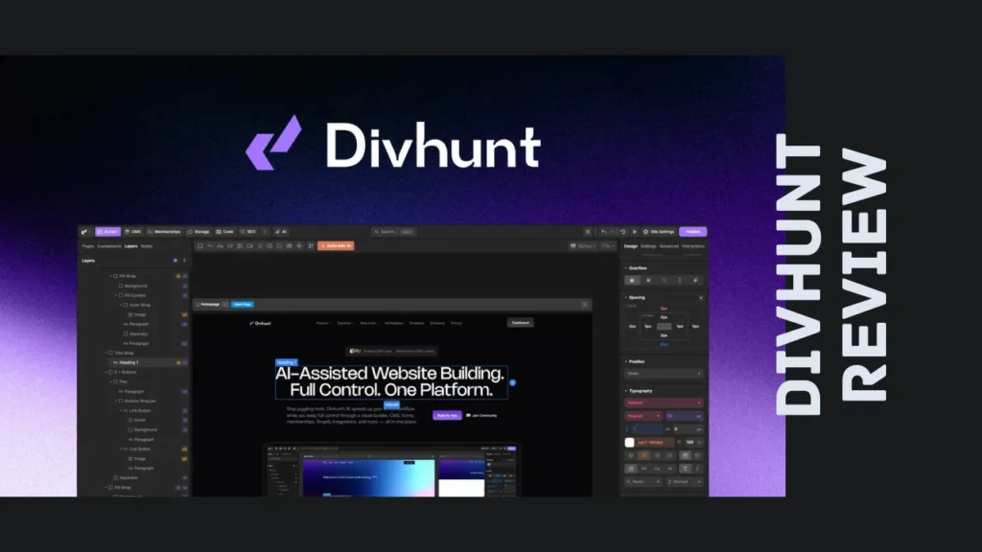982x552 pixels.
Task: Collapse the Flex layer
Action: tap(111, 381)
